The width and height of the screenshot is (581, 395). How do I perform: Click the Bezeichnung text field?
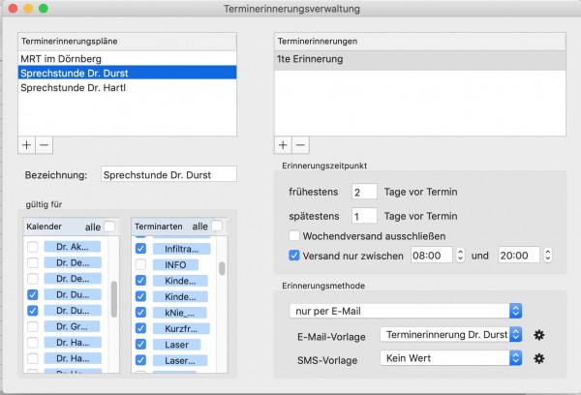[168, 174]
